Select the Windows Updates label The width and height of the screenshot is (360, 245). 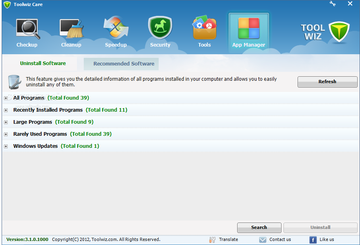coord(35,146)
